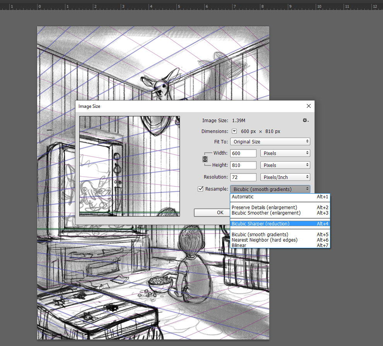383x346 pixels.
Task: Select Bicubic Sharper (reduction) option
Action: tap(260, 224)
